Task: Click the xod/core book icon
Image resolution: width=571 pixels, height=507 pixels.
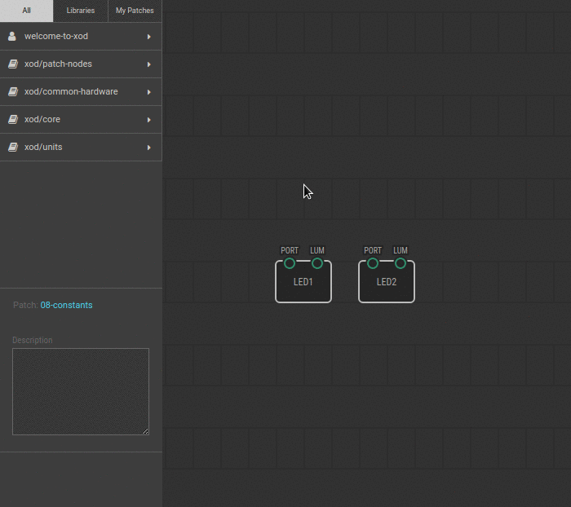Action: pos(13,119)
